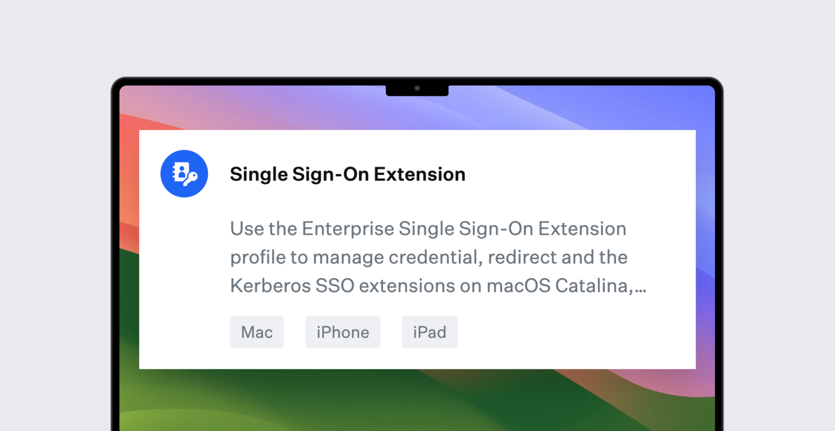The image size is (835, 431).
Task: Switch to the iPad tab on the card
Action: (429, 332)
